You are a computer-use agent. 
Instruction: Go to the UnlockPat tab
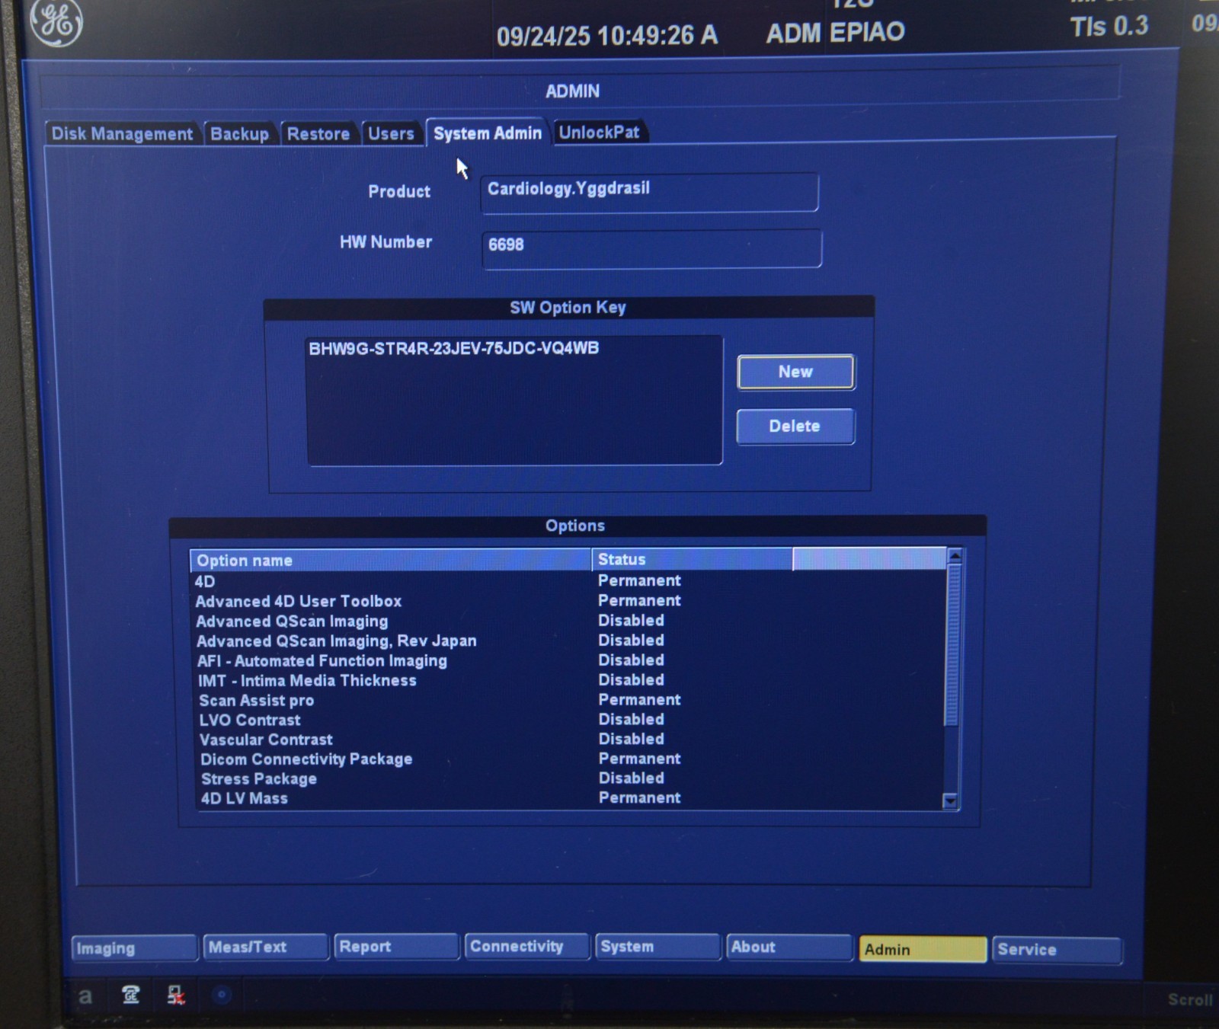click(x=599, y=133)
